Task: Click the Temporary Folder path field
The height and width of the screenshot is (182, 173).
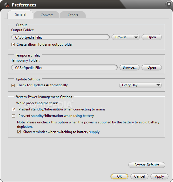Action: (x=64, y=67)
